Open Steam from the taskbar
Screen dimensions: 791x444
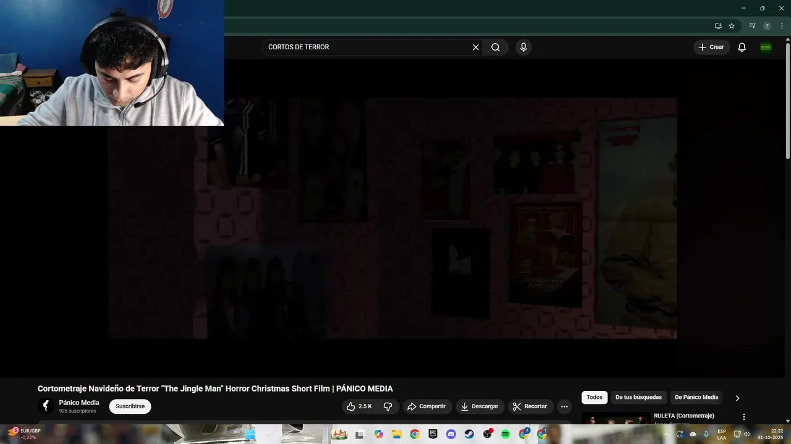click(x=469, y=434)
